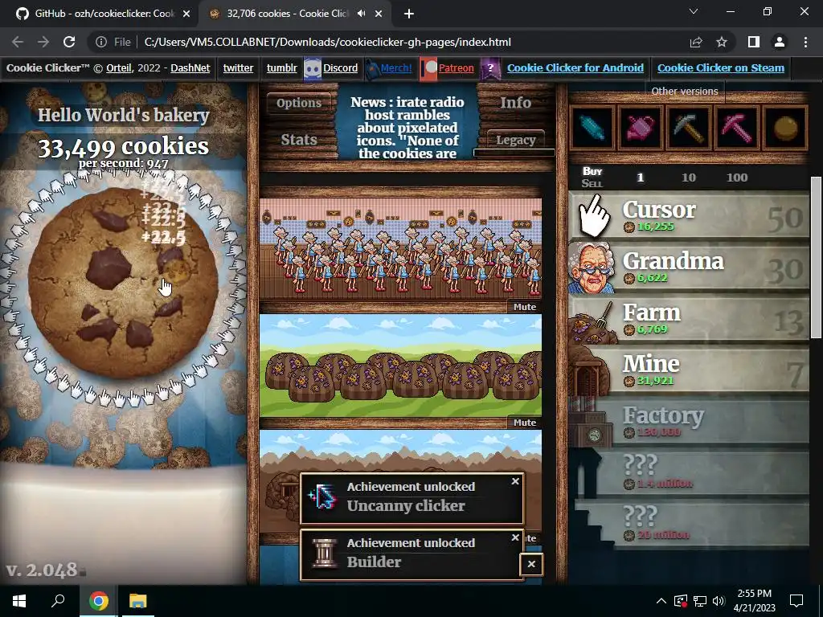Open the Stats menu
The width and height of the screenshot is (823, 617).
(x=299, y=140)
